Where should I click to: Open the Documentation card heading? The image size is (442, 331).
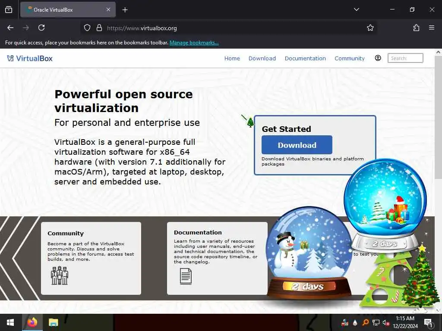click(x=198, y=232)
